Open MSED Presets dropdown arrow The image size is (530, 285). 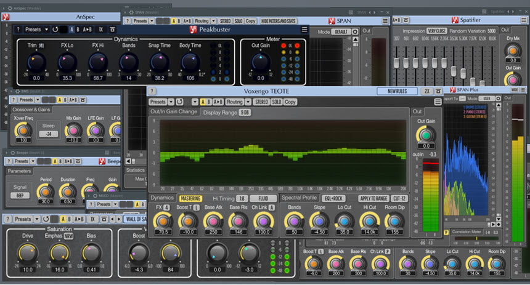115,204
